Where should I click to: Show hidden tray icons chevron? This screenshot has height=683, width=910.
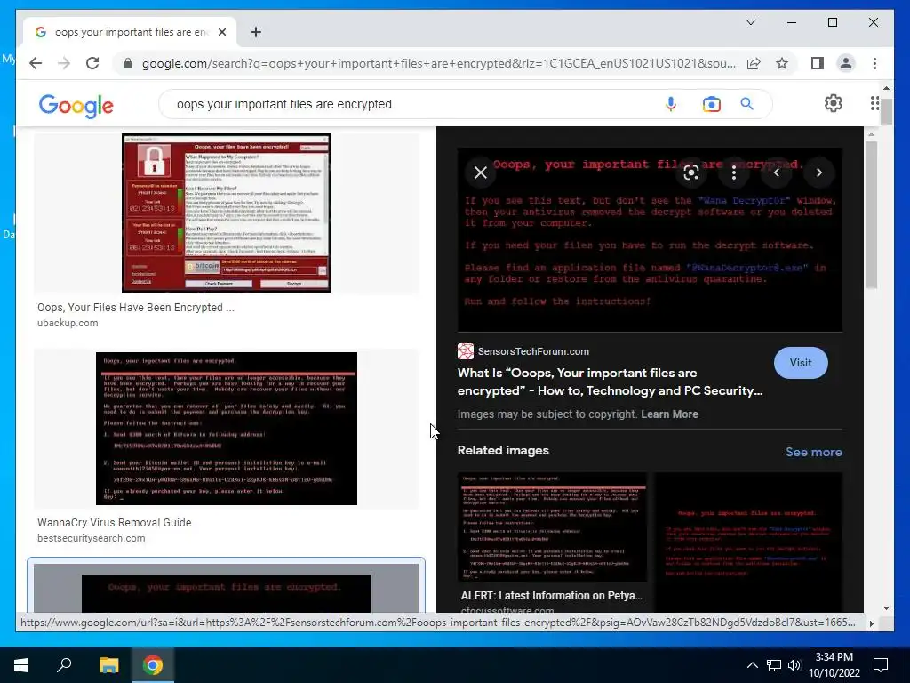752,665
